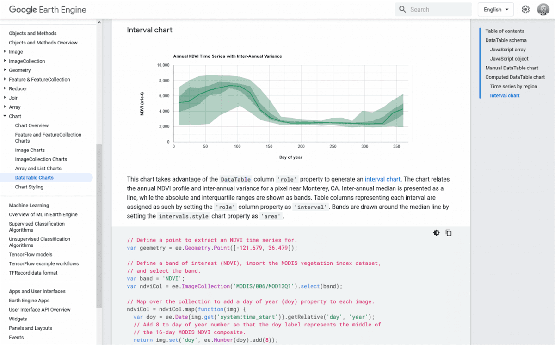555x345 pixels.
Task: Jump to DataTable schema in contents
Action: point(506,40)
